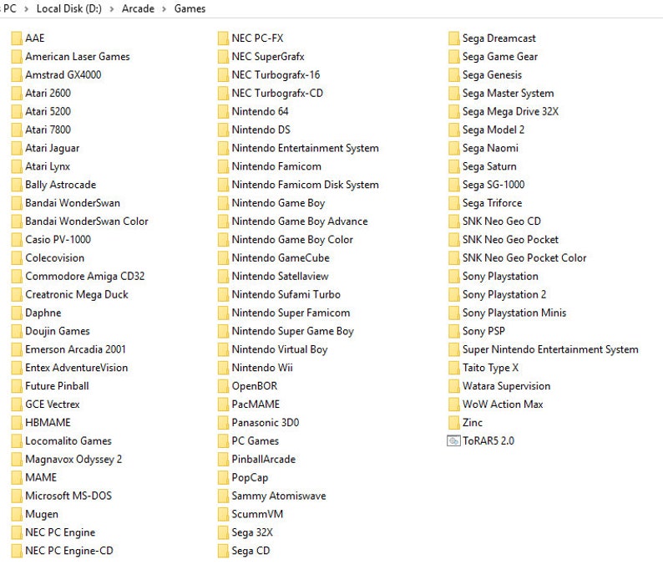Click the folder icon beside Sega CD
Screen dimensions: 663x570
click(x=223, y=551)
